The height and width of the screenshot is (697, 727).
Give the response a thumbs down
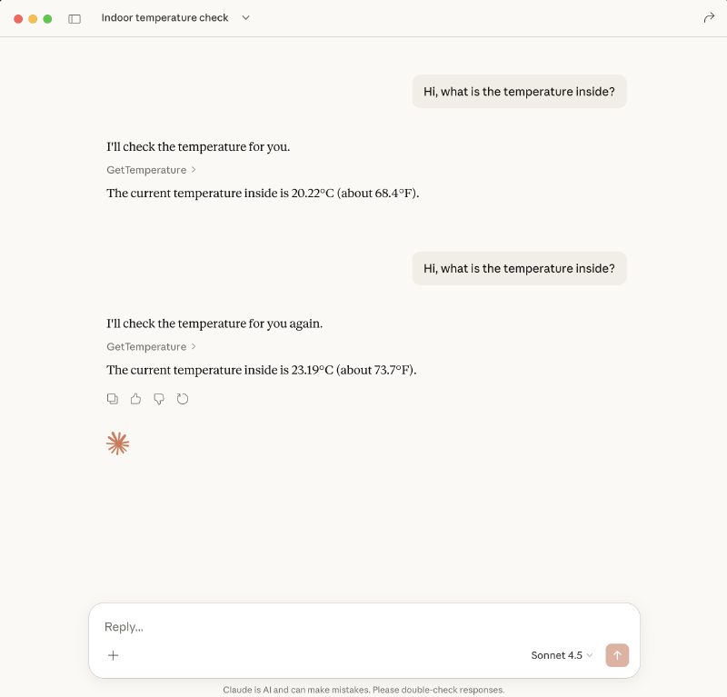(x=159, y=399)
